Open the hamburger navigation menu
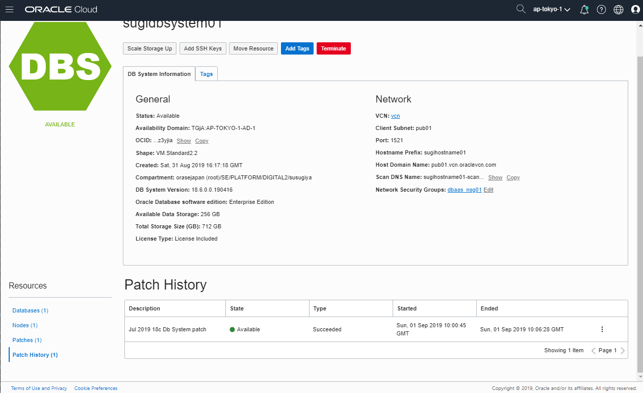643x393 pixels. [9, 9]
